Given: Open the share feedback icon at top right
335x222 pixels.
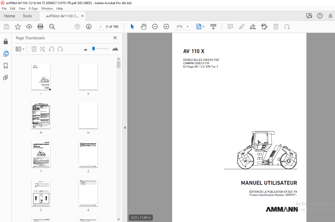Looking at the screenshot, I should pos(309,16).
